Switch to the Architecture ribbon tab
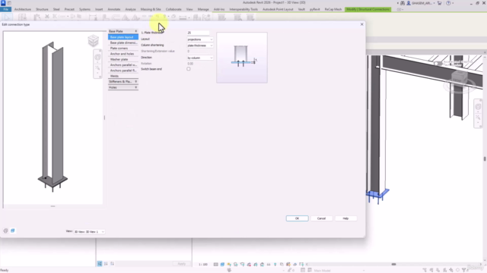 [x=23, y=9]
